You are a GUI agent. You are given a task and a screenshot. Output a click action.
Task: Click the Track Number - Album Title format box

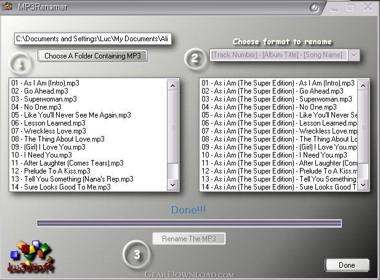click(x=279, y=55)
